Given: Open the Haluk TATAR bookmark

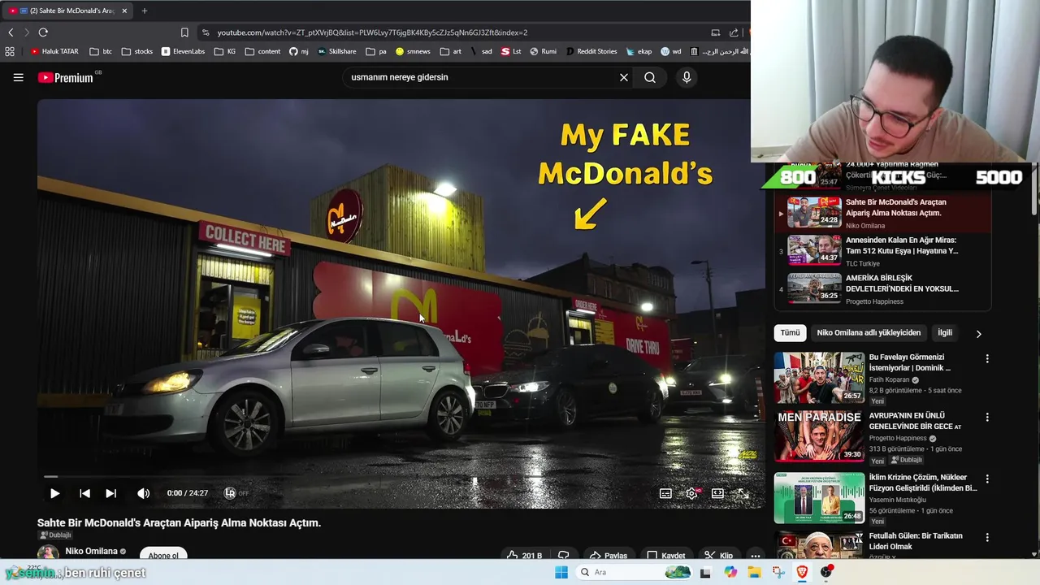Looking at the screenshot, I should (54, 51).
